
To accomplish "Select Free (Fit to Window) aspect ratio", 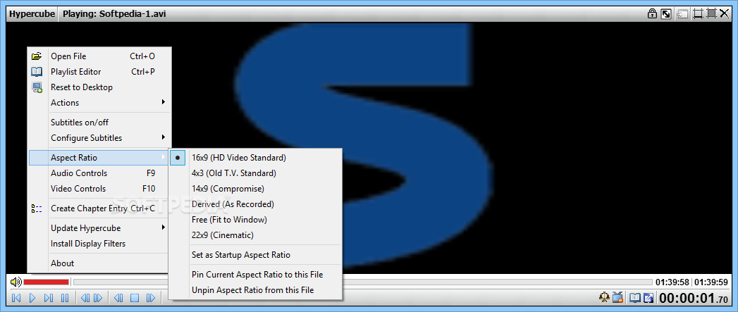I will pyautogui.click(x=256, y=220).
